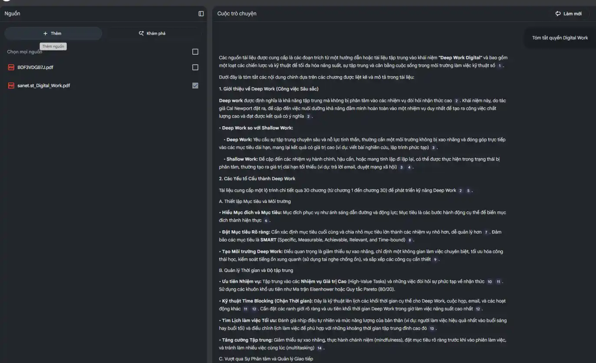Click PDF icon of sanet.st_Digital_Work.pdf
The image size is (596, 363).
(x=11, y=86)
